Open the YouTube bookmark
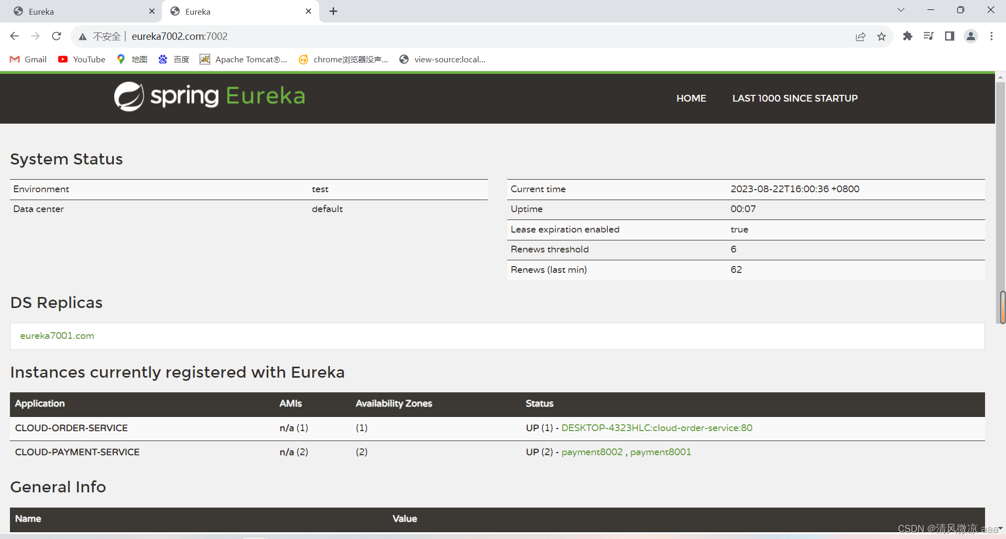The height and width of the screenshot is (539, 1006). pyautogui.click(x=82, y=59)
